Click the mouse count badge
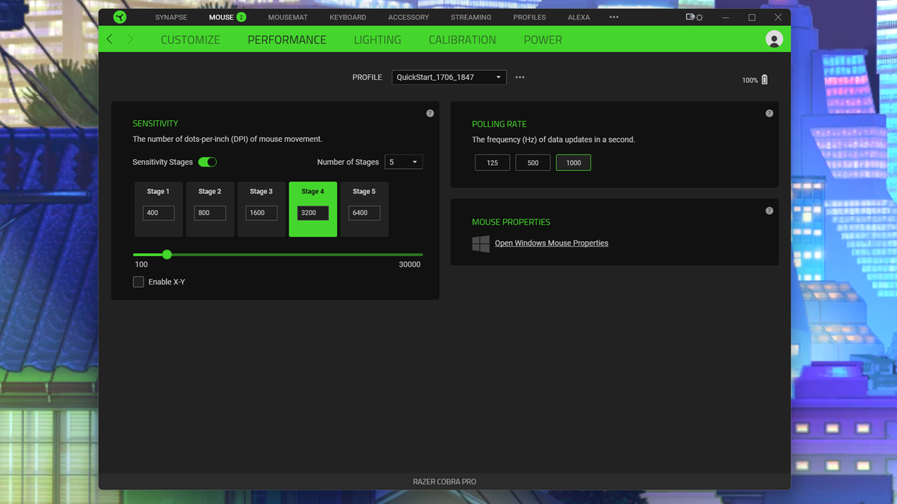 [241, 17]
